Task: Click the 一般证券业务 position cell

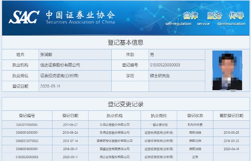Action: [x=159, y=125]
